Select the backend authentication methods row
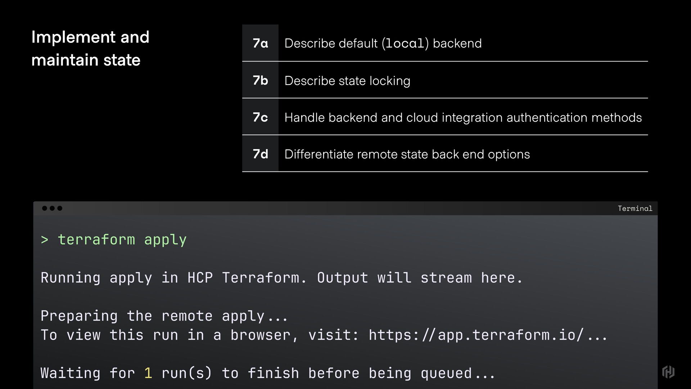This screenshot has width=691, height=389. 445,117
